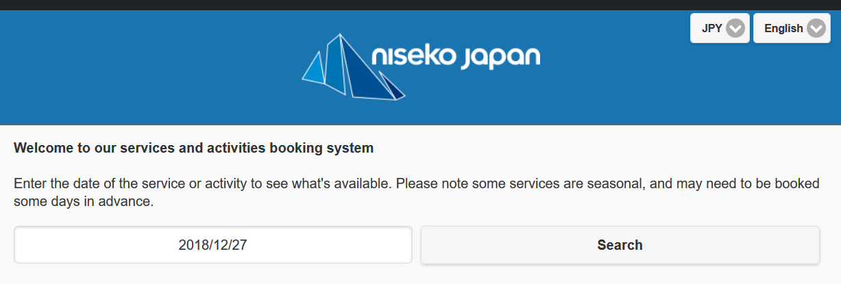
Task: Click the chevron arrow beside English
Action: 816,29
